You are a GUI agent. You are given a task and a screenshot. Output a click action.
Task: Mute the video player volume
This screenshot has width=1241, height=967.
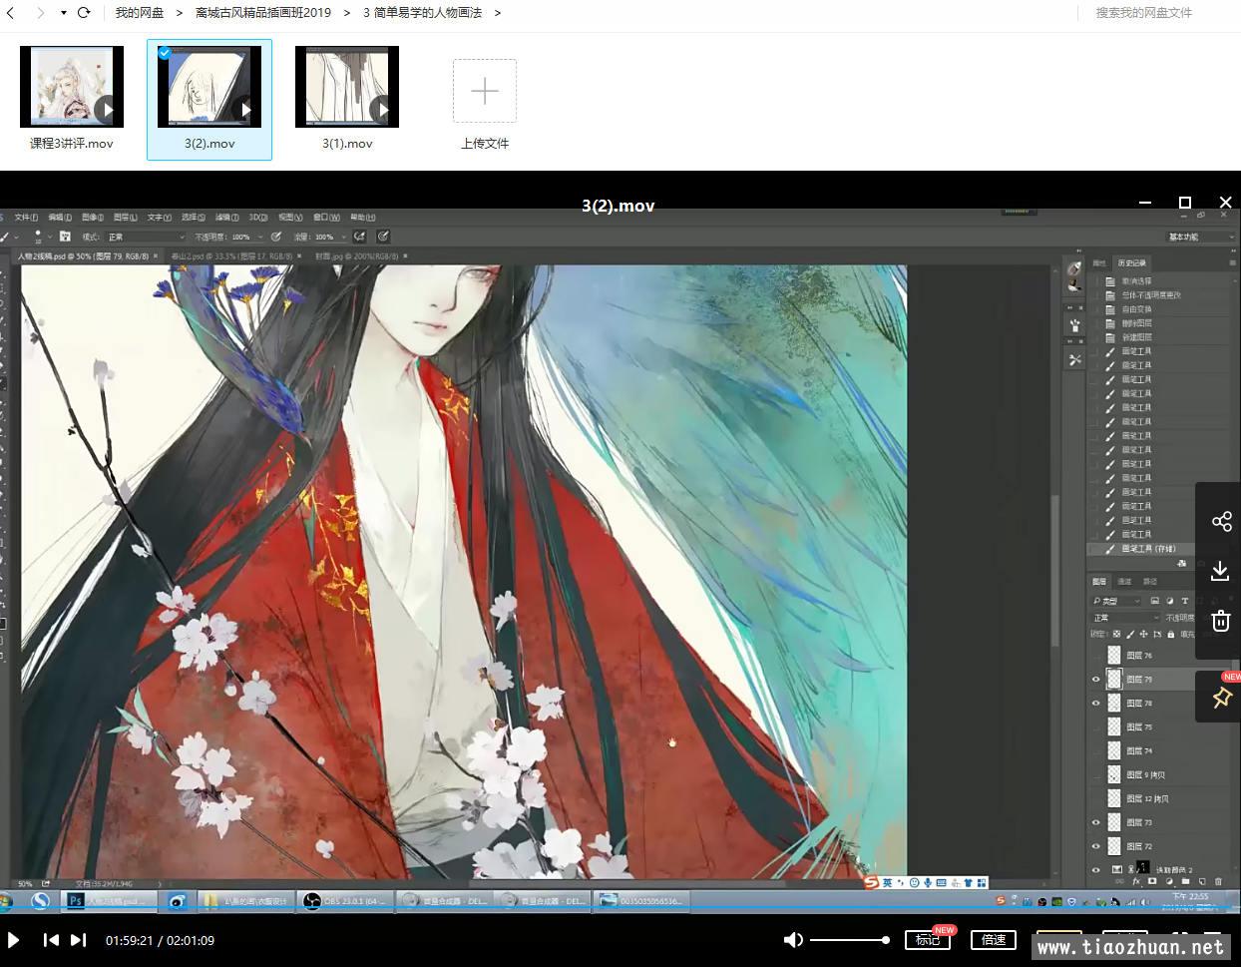click(x=792, y=940)
